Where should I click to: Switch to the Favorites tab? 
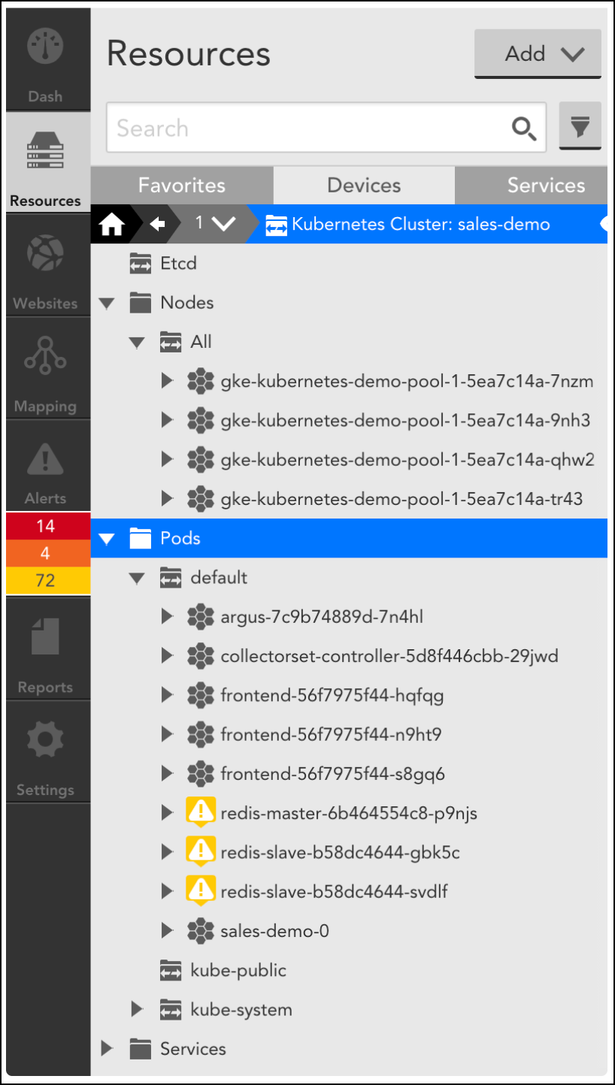181,186
